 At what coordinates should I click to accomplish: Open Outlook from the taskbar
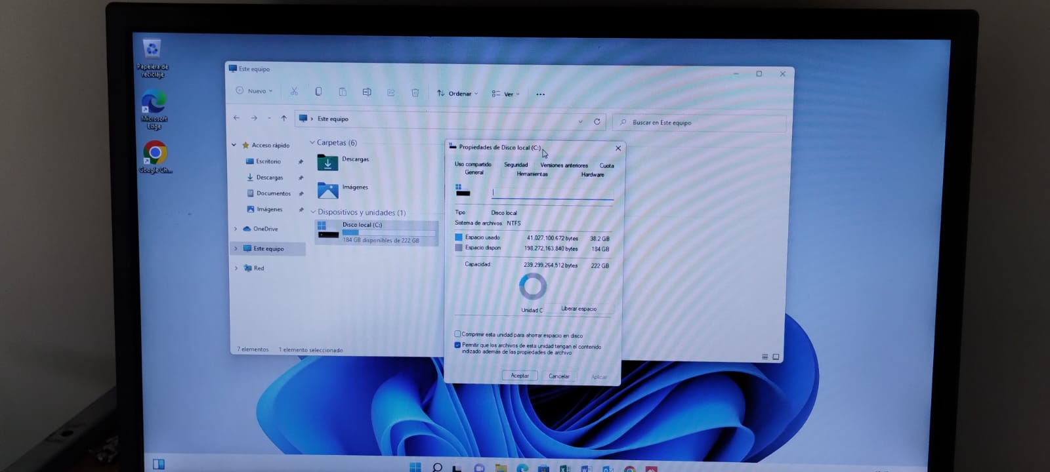tap(608, 469)
